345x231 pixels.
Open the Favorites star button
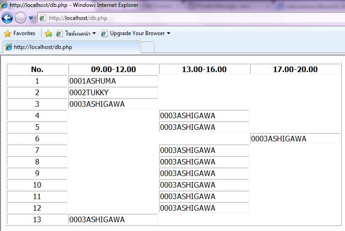click(20, 33)
